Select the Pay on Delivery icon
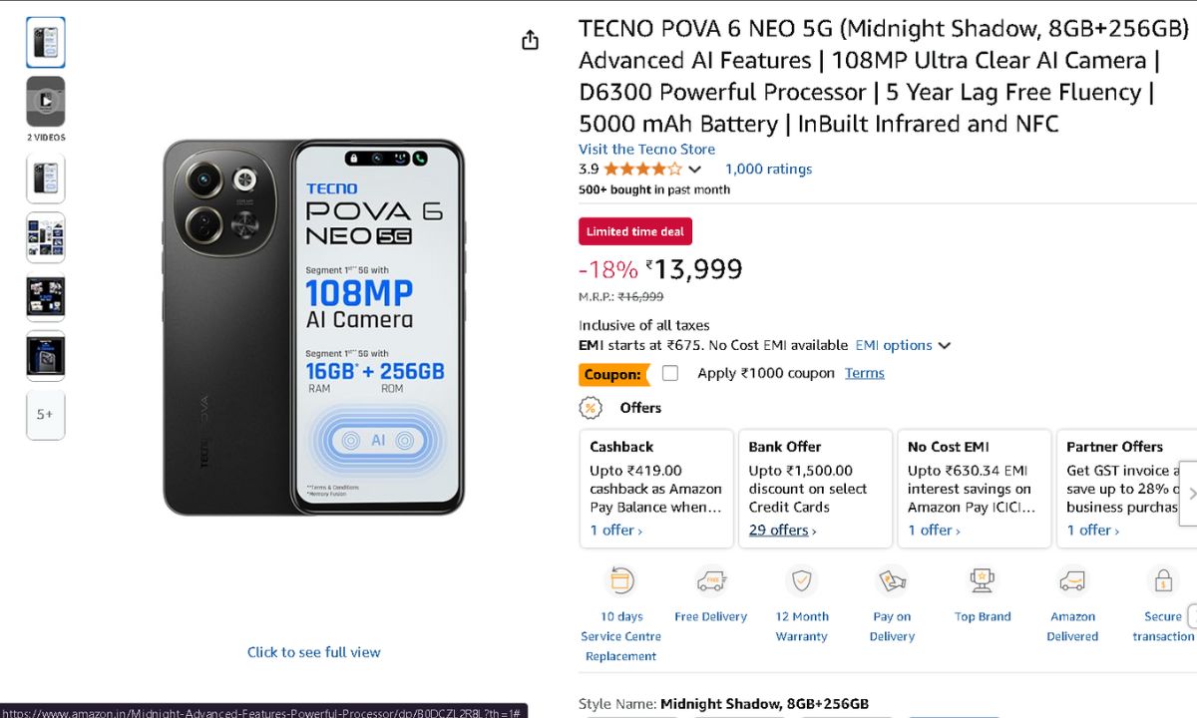Screen dimensions: 1197x718 [x=892, y=580]
